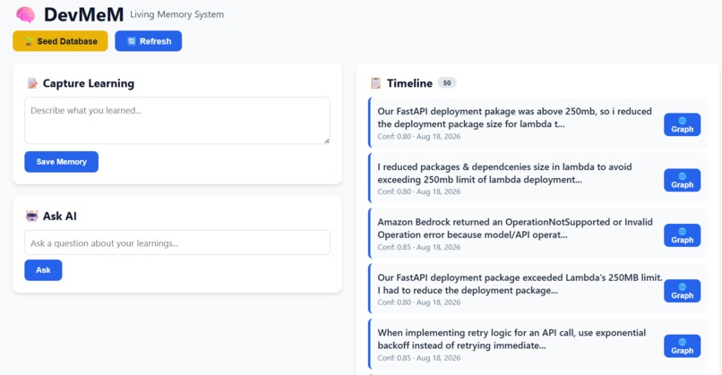Click the pink brain DevMeM logo icon
The width and height of the screenshot is (722, 375).
click(26, 14)
